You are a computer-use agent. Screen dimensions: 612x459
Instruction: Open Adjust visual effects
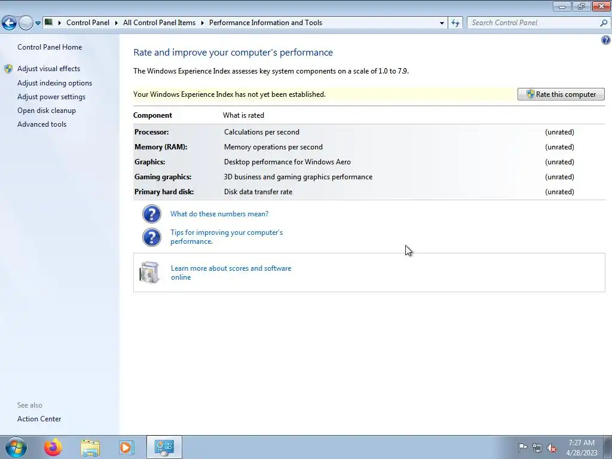click(49, 69)
